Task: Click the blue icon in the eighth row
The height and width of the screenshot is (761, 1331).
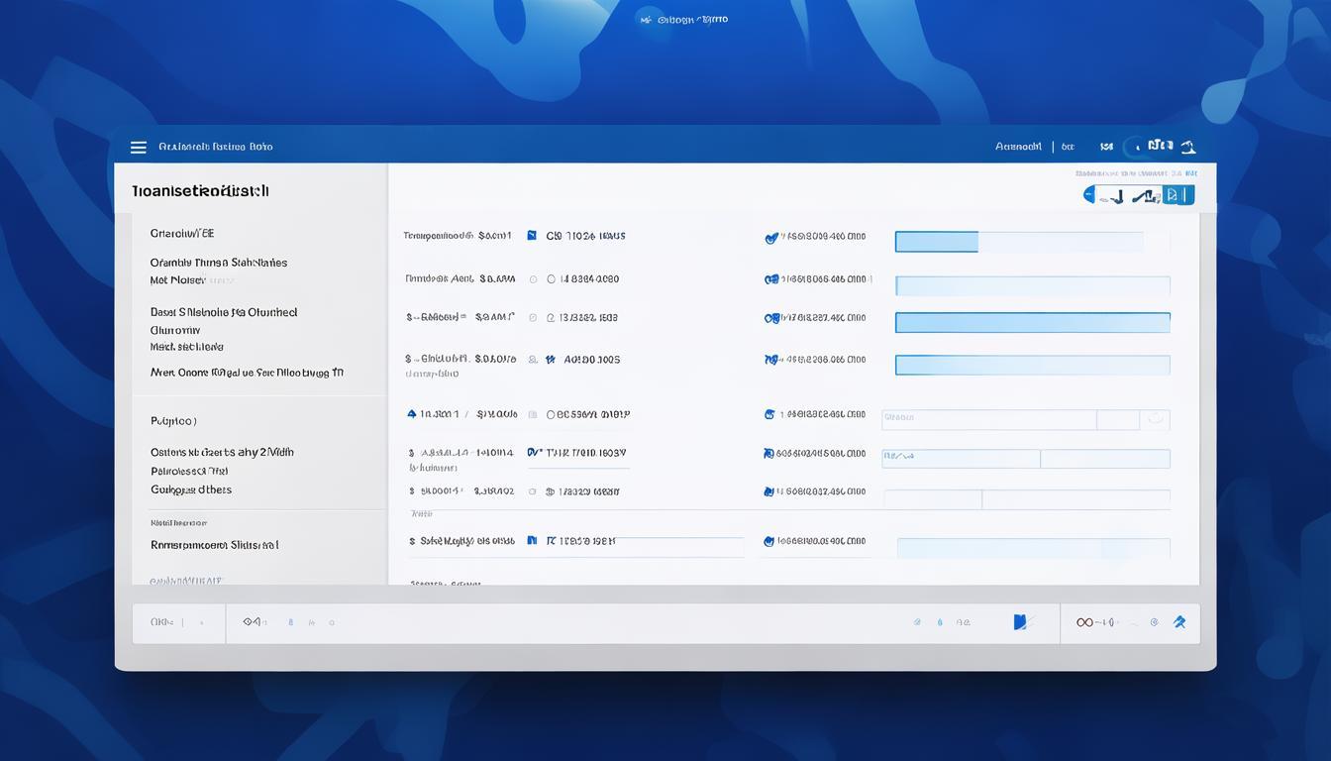Action: coord(532,541)
